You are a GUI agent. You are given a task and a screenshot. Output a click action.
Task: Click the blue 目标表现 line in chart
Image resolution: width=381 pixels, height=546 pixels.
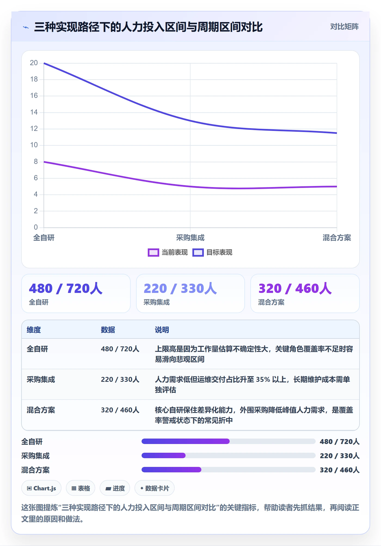point(190,121)
